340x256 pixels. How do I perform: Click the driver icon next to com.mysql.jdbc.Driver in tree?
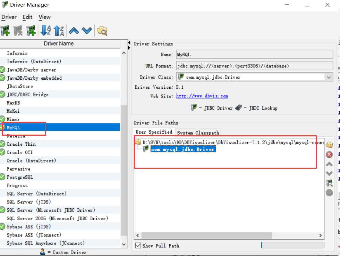coord(146,149)
